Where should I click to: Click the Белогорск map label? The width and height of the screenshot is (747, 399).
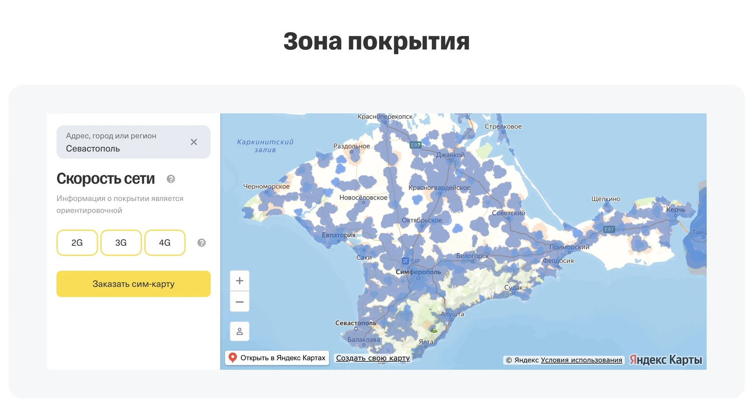472,256
